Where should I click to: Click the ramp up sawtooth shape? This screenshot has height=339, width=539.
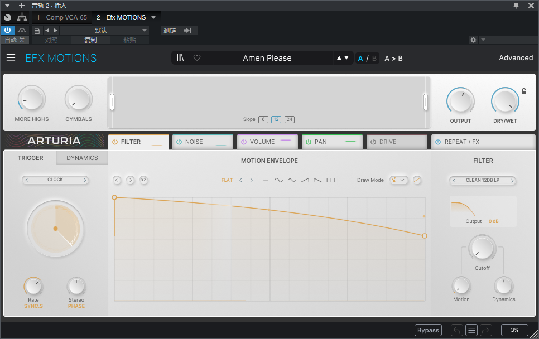(x=305, y=180)
